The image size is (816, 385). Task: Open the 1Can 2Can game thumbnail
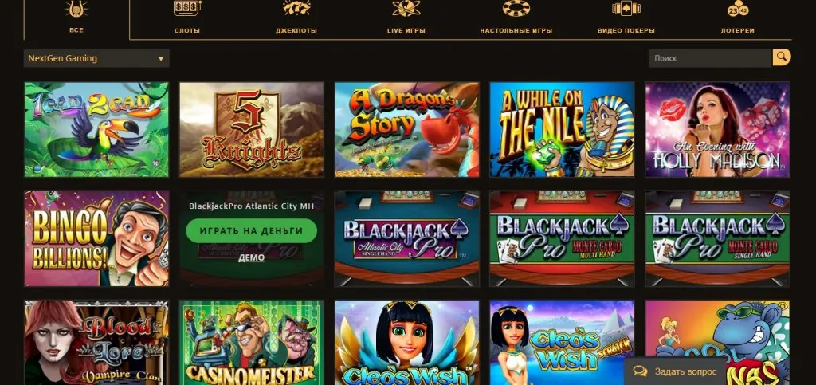96,130
